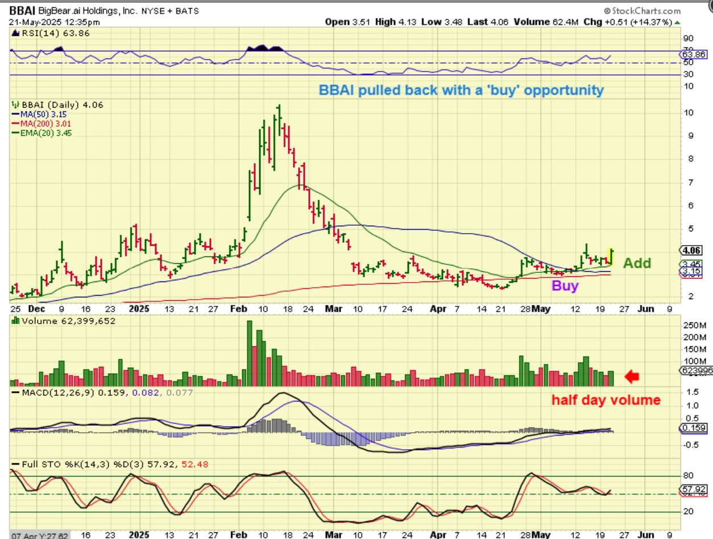The width and height of the screenshot is (713, 539).
Task: Click the 80 label on stochastic axis
Action: coord(689,476)
